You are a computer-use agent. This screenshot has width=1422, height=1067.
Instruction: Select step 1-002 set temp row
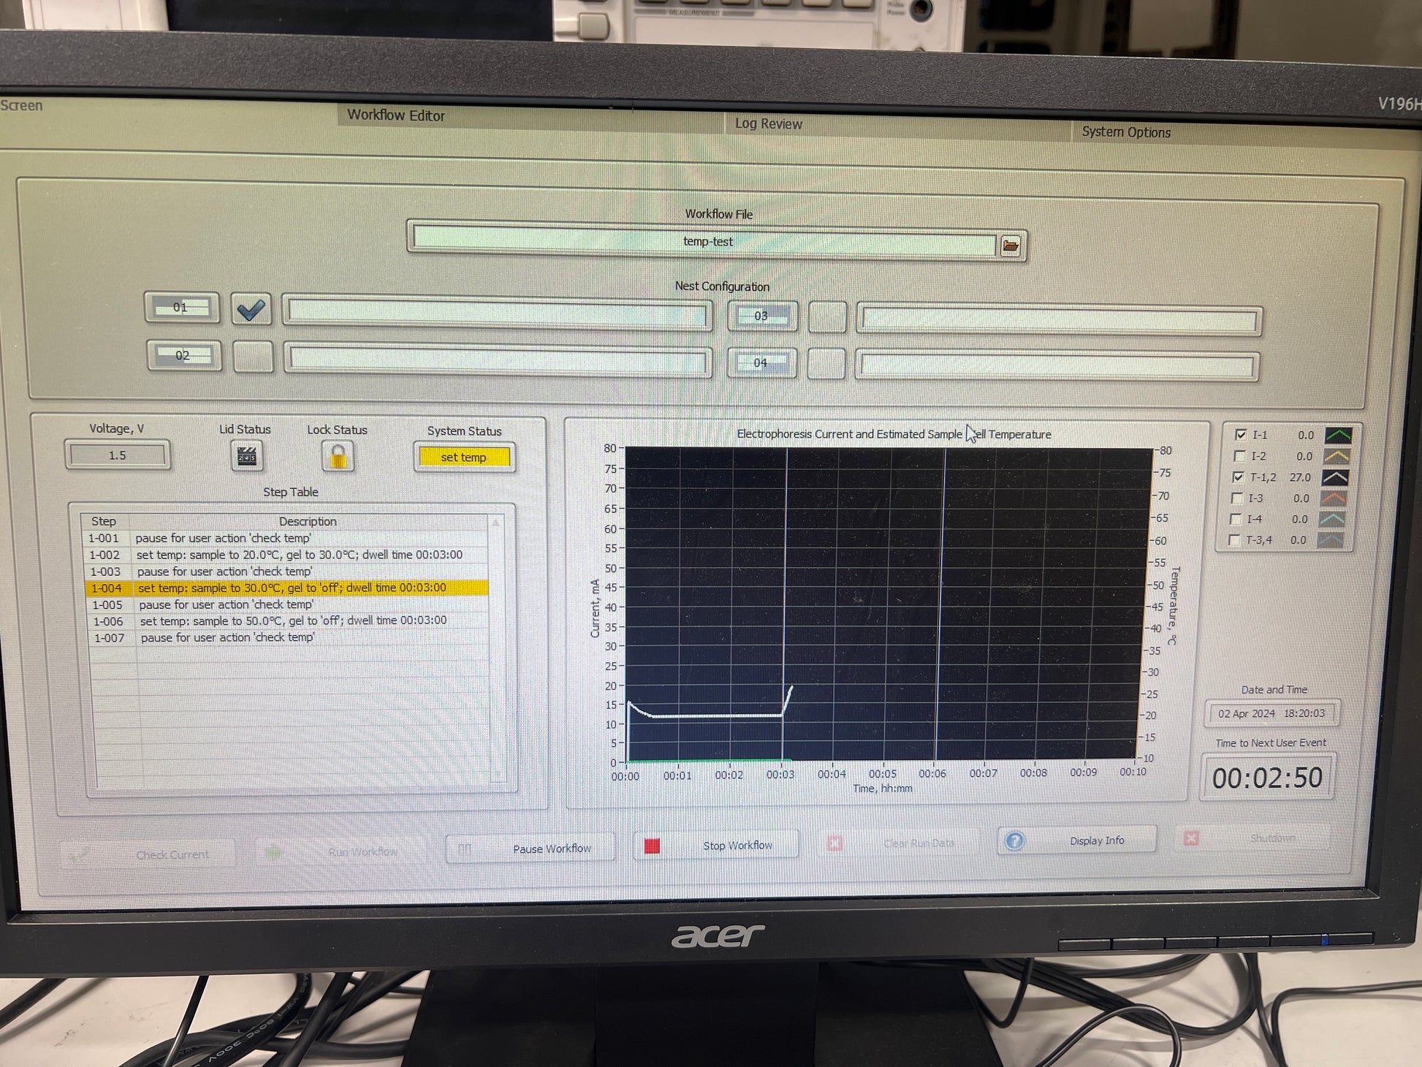[x=286, y=555]
